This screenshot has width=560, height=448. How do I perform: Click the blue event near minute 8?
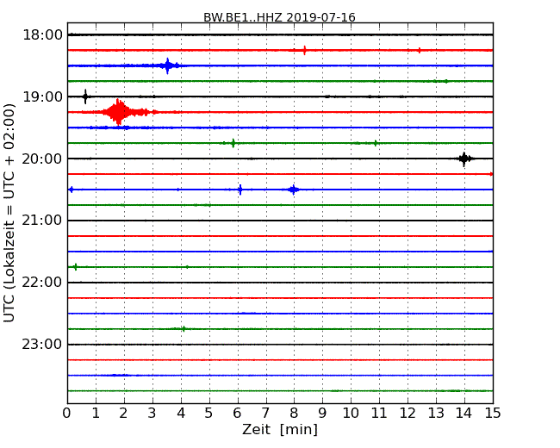tap(294, 190)
